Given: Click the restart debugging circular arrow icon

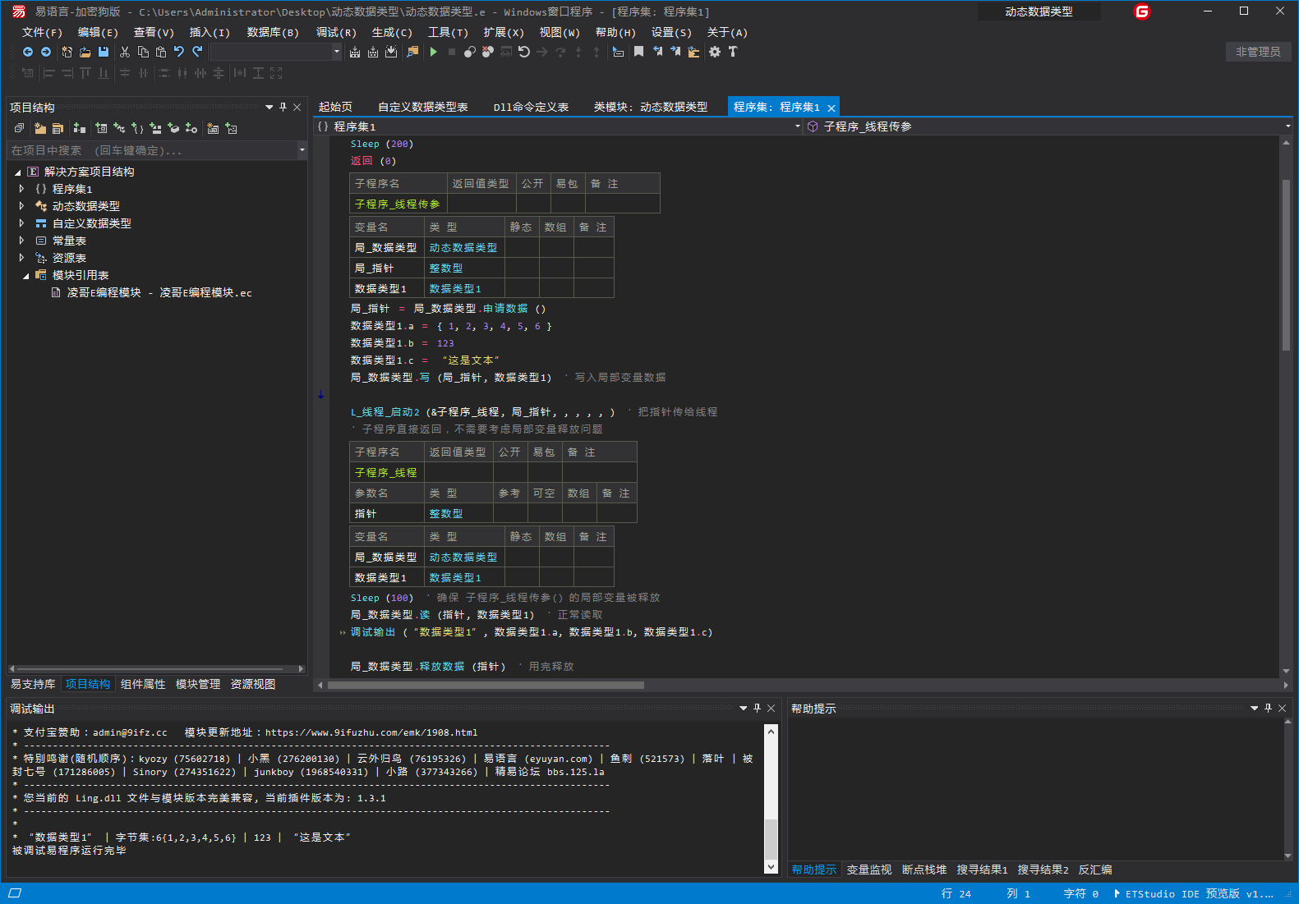Looking at the screenshot, I should pyautogui.click(x=524, y=52).
